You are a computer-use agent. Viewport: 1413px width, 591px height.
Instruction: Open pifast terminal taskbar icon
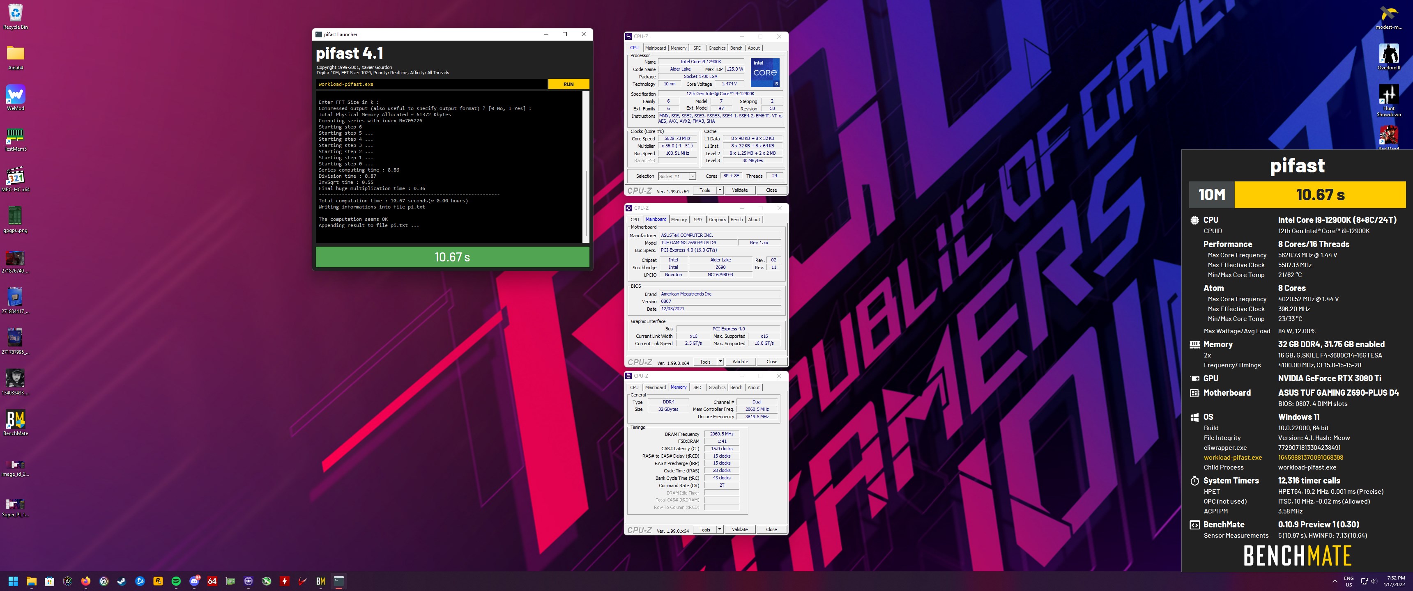click(x=339, y=581)
